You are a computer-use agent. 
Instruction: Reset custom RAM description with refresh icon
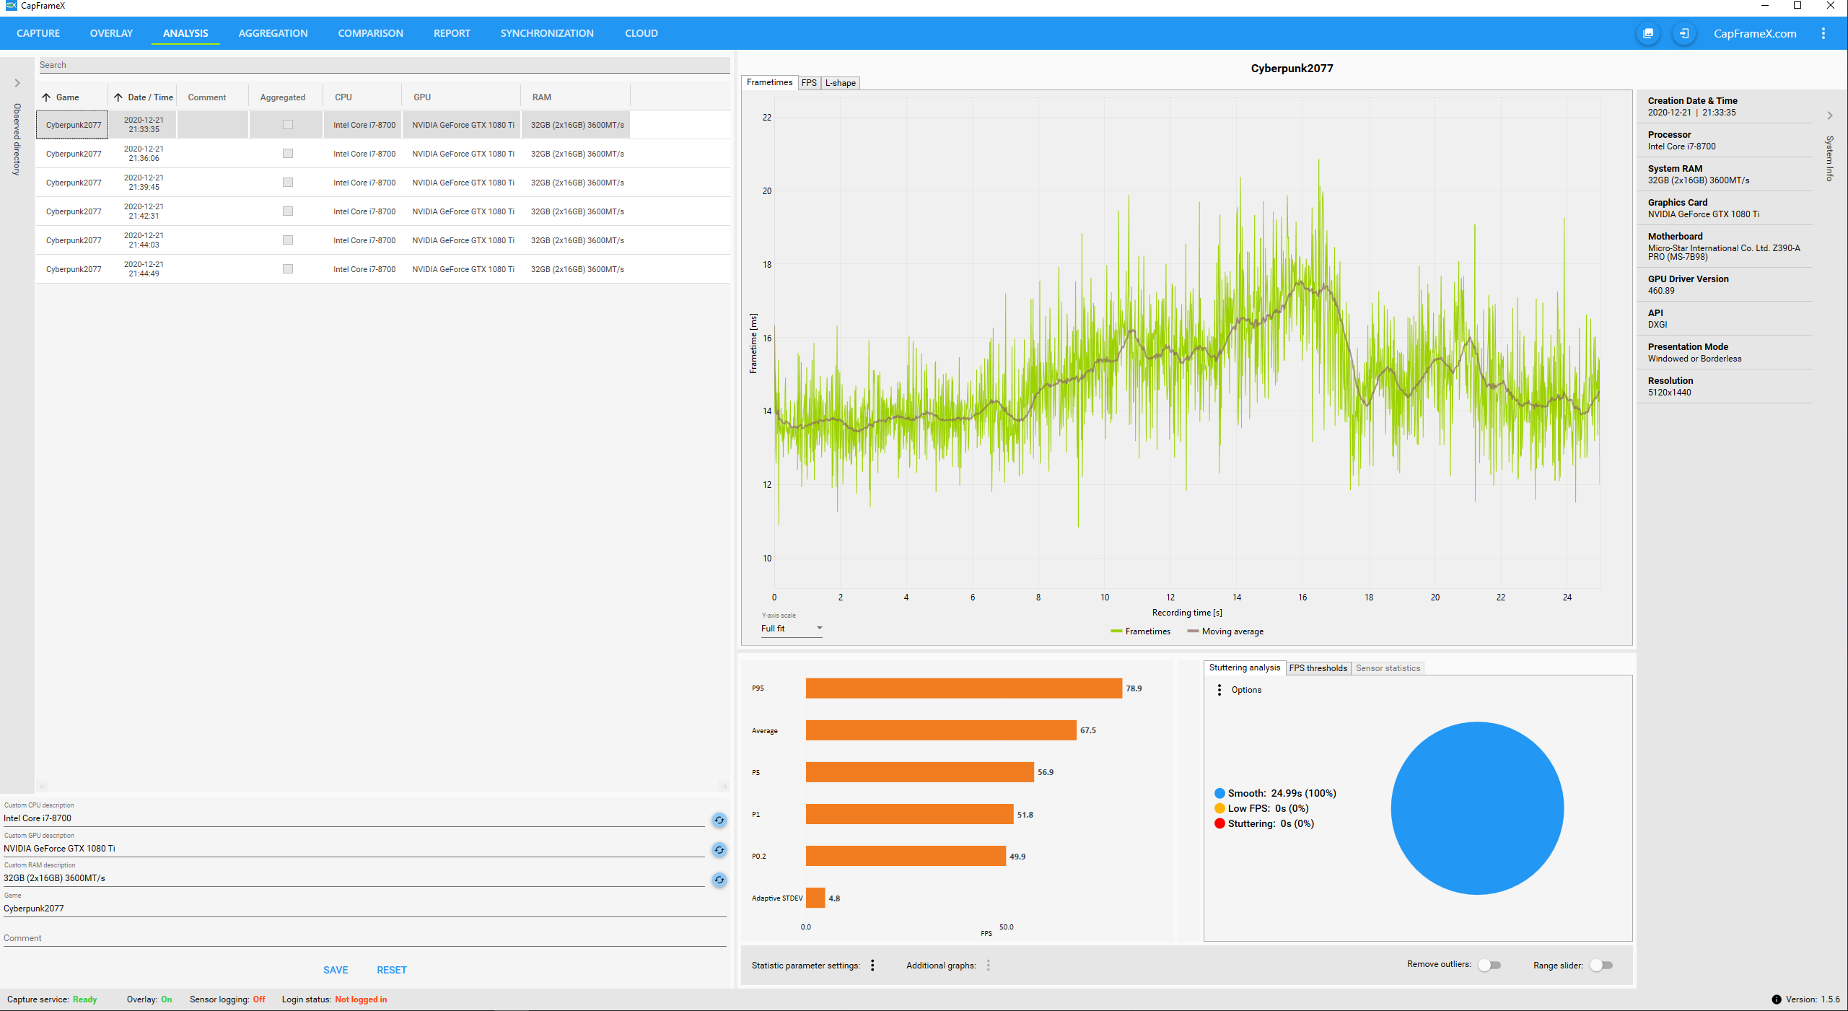coord(719,880)
